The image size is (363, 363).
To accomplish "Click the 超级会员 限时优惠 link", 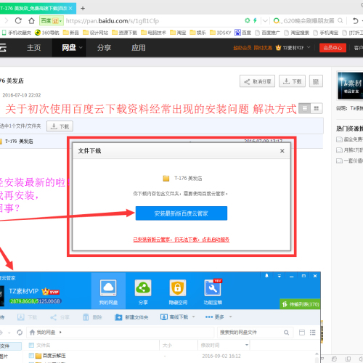I will pyautogui.click(x=253, y=48).
